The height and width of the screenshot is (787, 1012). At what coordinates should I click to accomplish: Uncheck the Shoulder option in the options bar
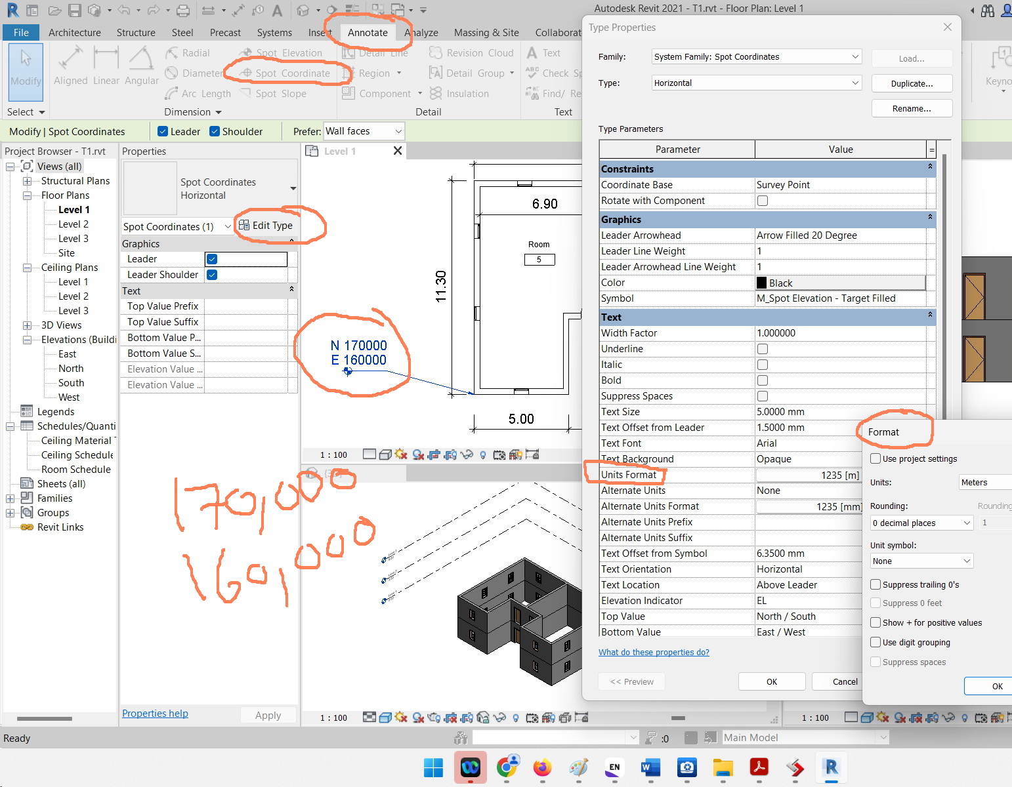pos(214,131)
